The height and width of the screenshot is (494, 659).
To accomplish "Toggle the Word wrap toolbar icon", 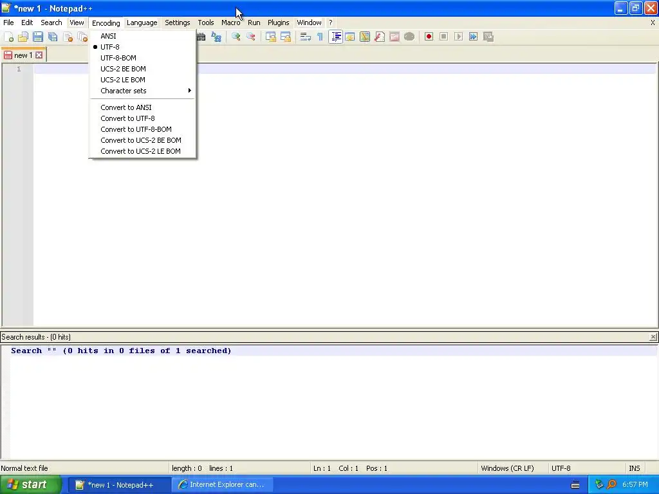I will [x=306, y=37].
